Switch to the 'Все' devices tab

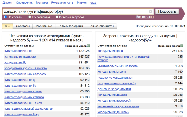[7, 26]
